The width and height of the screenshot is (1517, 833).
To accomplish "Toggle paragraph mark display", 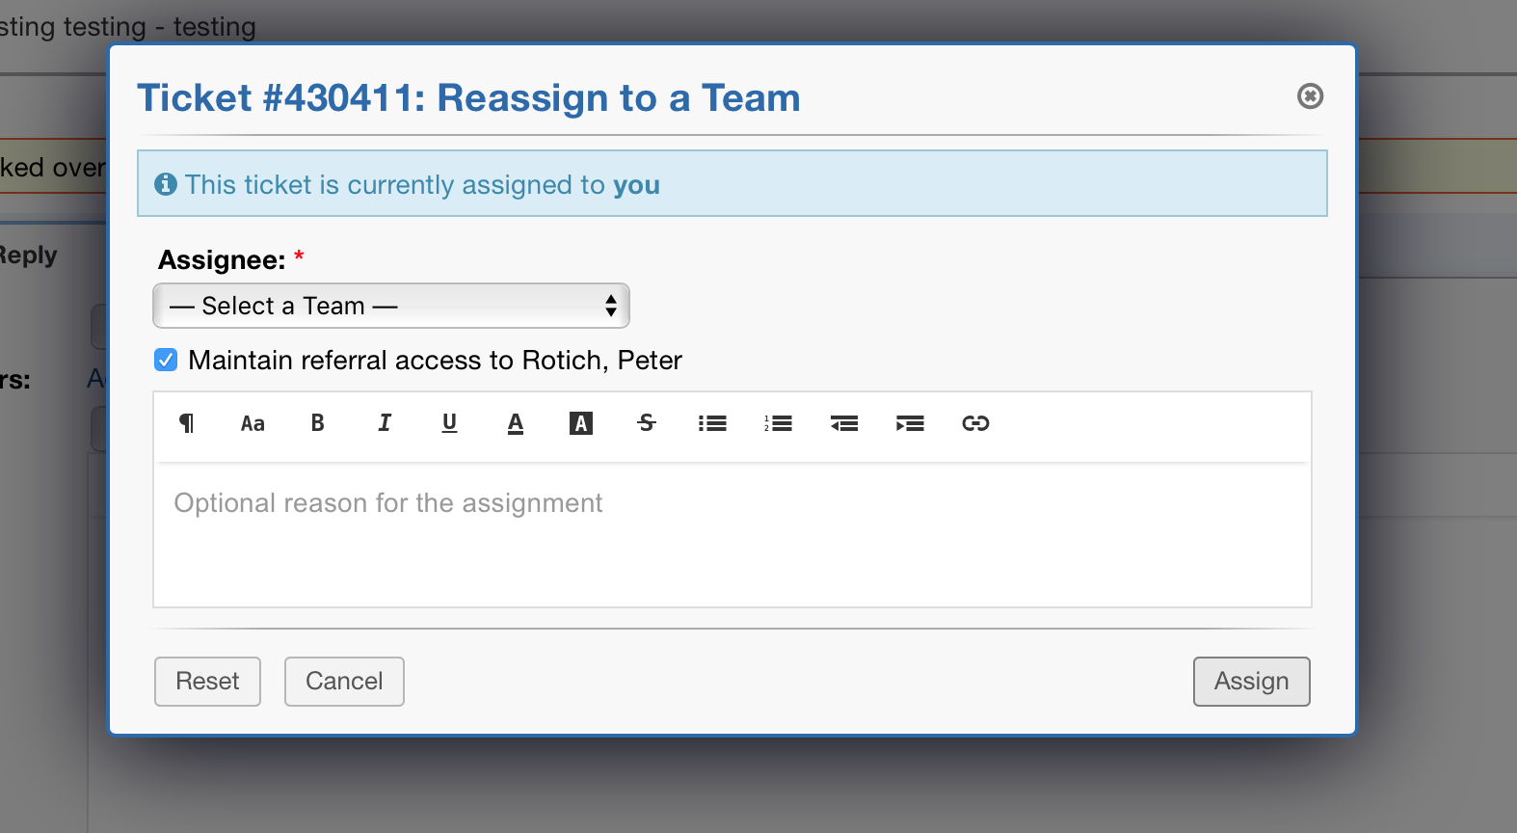I will point(187,423).
